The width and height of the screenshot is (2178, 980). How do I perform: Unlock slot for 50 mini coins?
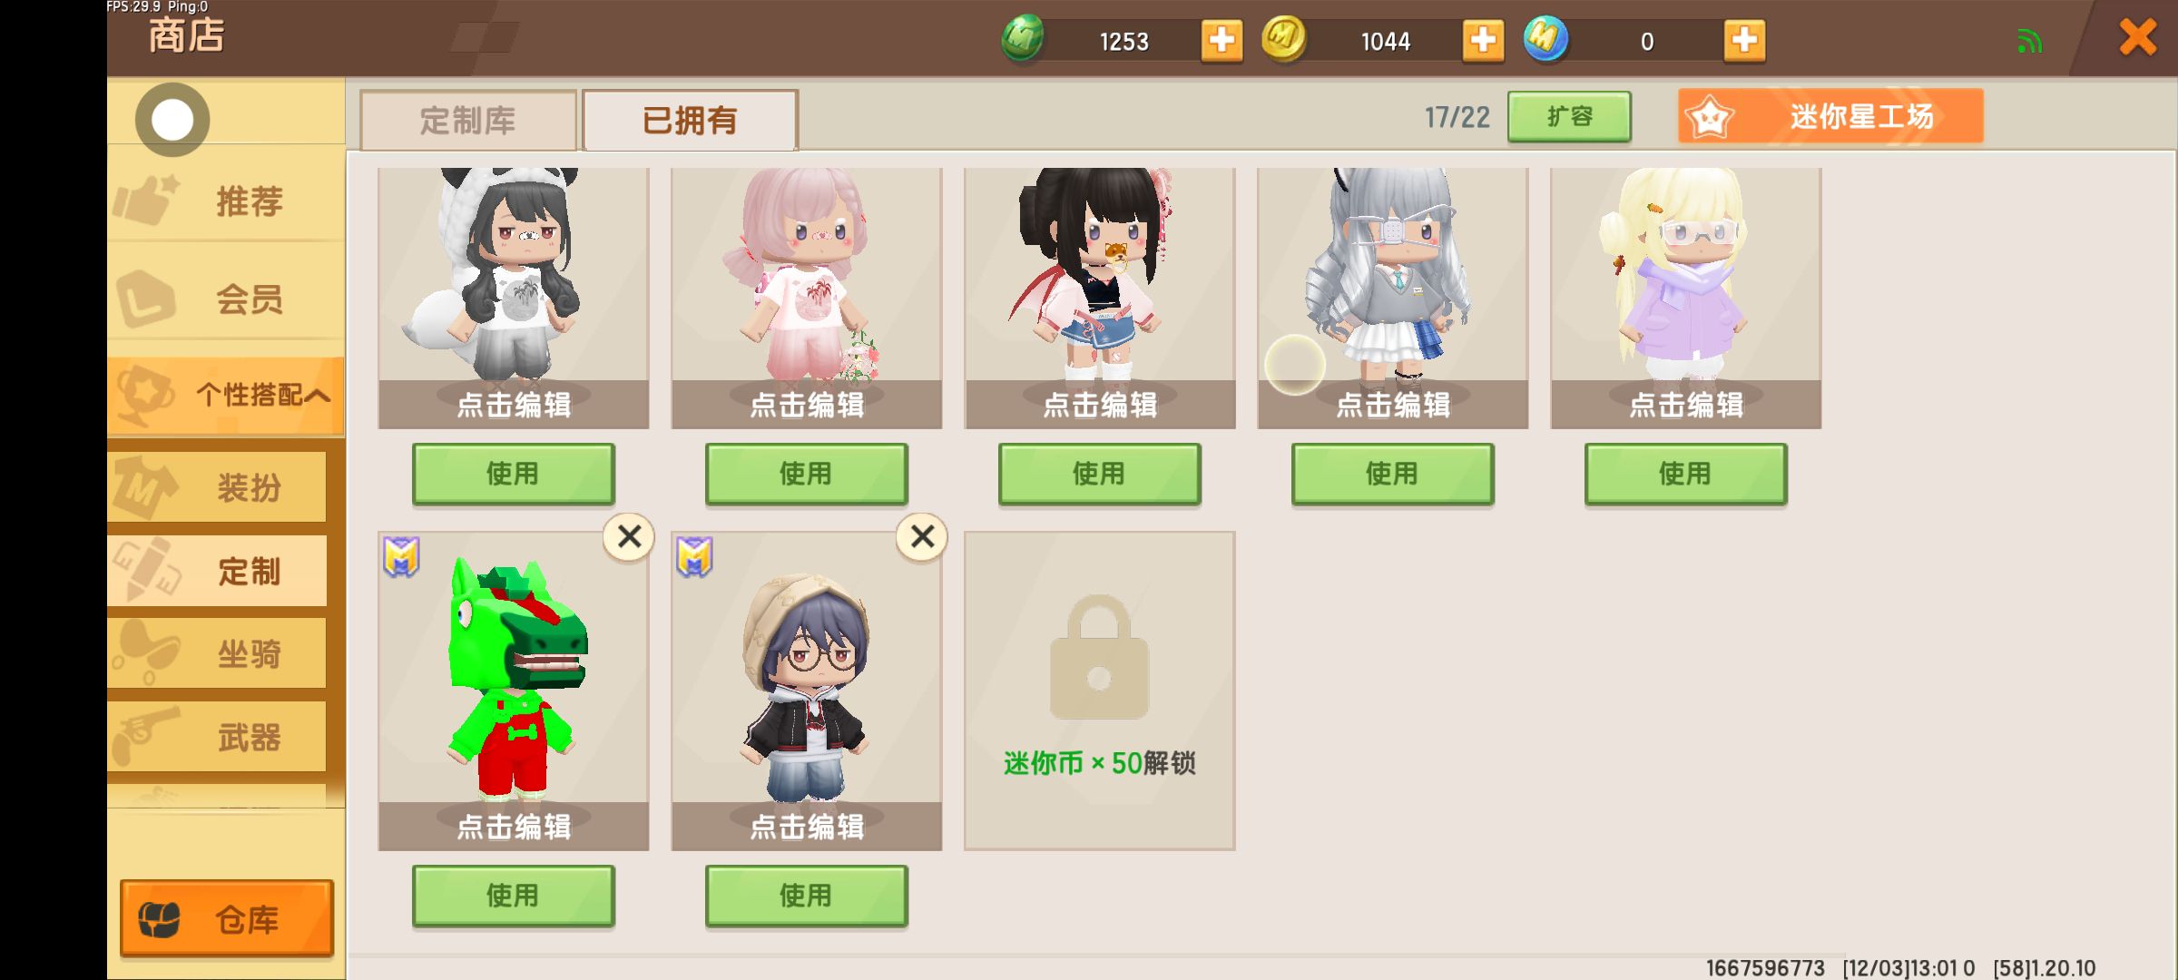(x=1099, y=691)
